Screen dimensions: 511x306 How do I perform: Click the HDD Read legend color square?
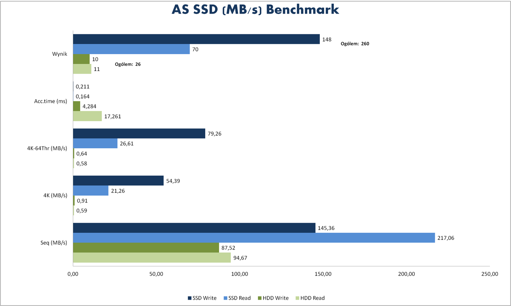297,298
